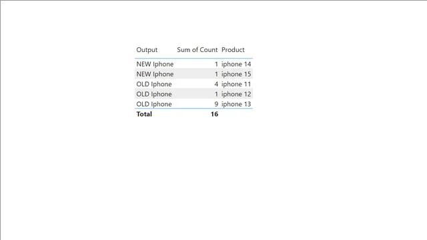Sort by the Output column header
This screenshot has width=427, height=240.
(x=147, y=50)
